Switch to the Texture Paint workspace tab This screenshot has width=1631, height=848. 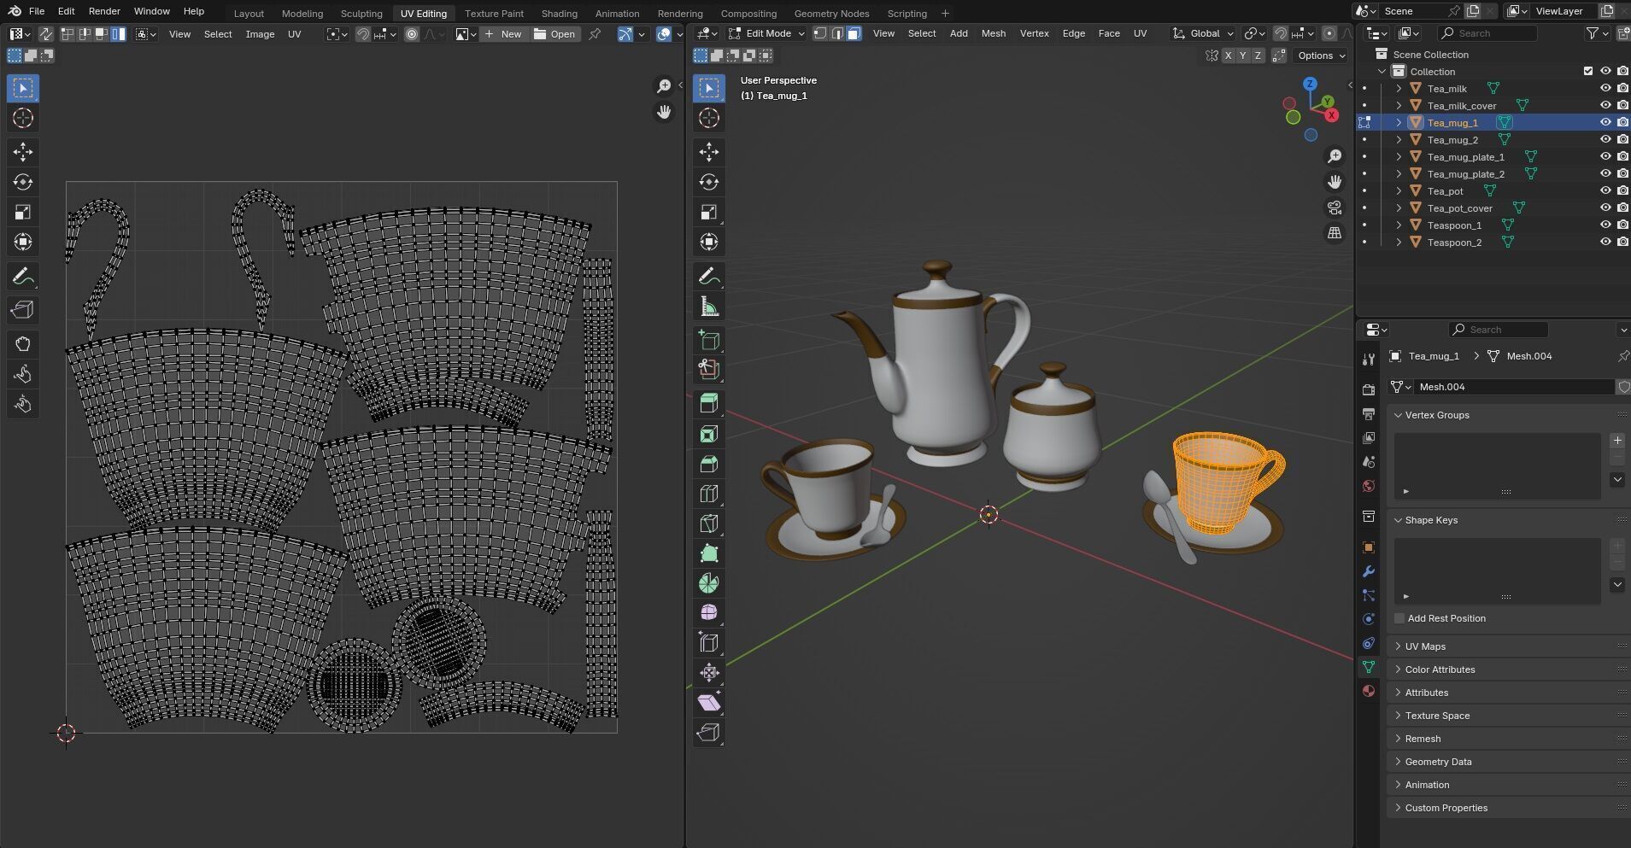(x=494, y=14)
